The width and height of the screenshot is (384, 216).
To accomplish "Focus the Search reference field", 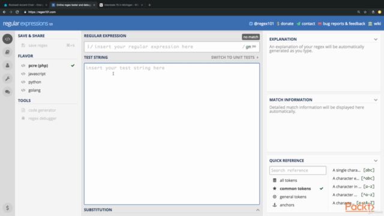I will 298,170.
